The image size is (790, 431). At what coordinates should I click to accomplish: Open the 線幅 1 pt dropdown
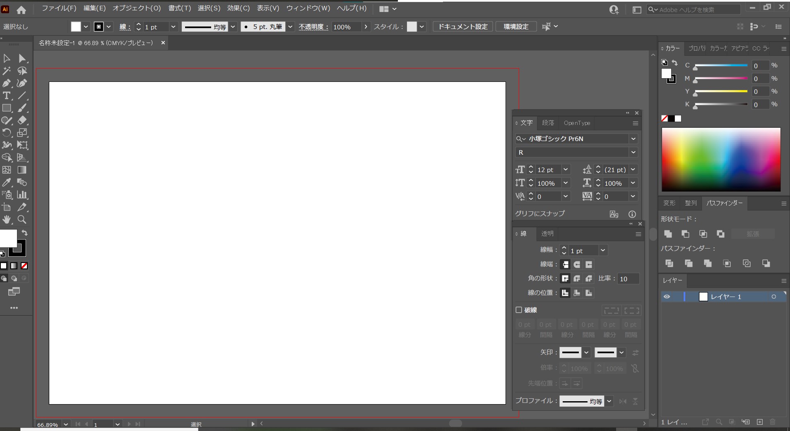[x=603, y=250]
